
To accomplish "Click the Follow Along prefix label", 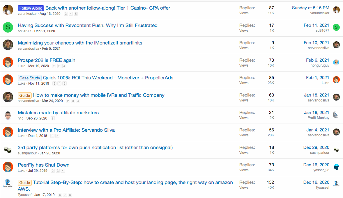I will pos(31,8).
